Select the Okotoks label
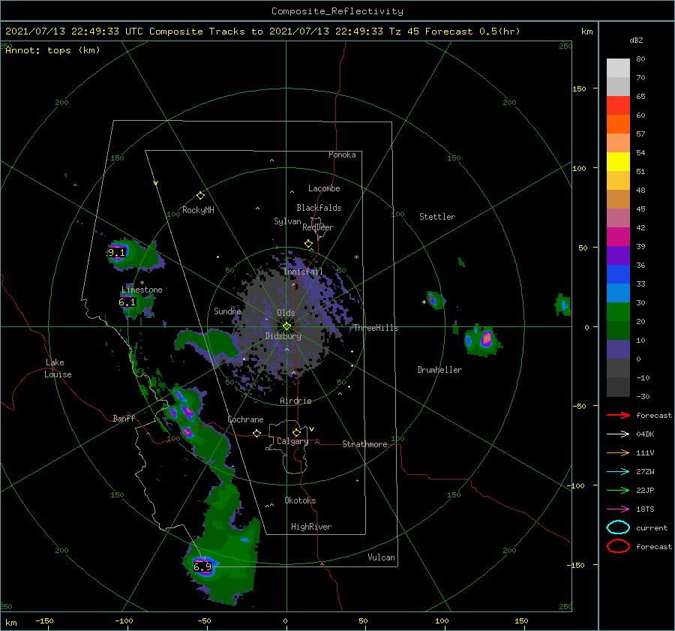 tap(300, 500)
